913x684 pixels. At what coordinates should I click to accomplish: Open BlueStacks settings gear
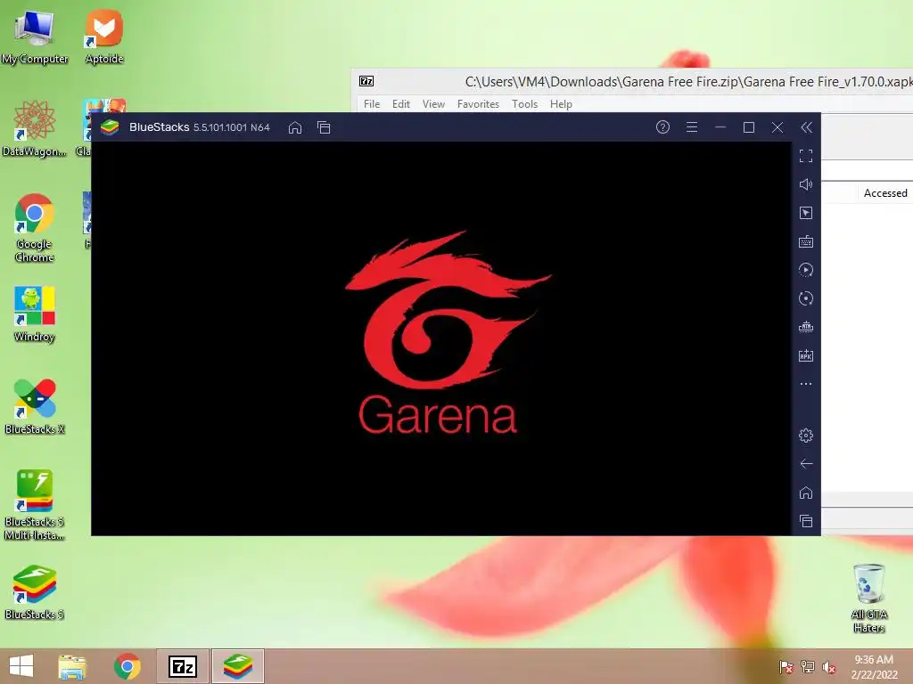pos(806,435)
